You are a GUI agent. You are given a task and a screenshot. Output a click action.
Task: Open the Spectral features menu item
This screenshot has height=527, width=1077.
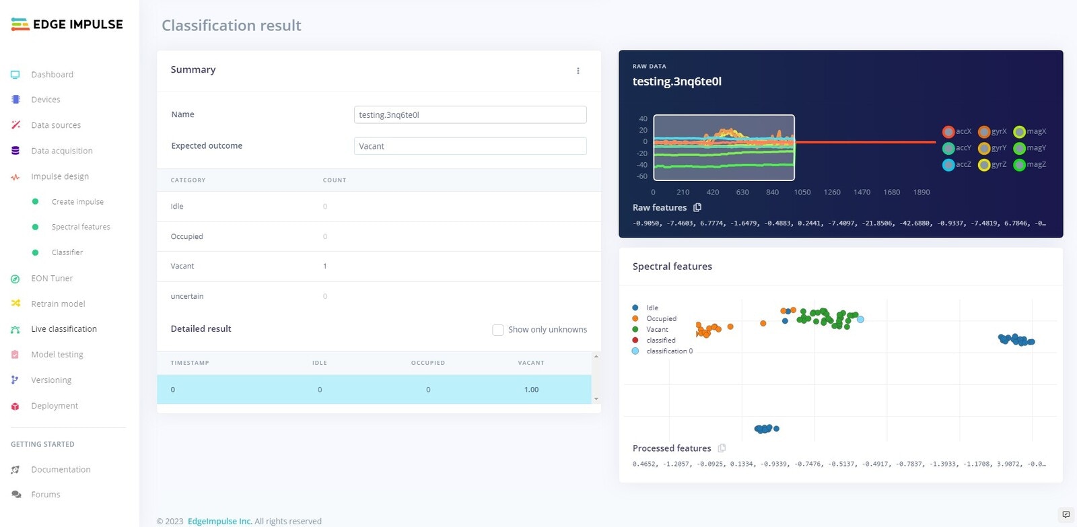(x=81, y=227)
